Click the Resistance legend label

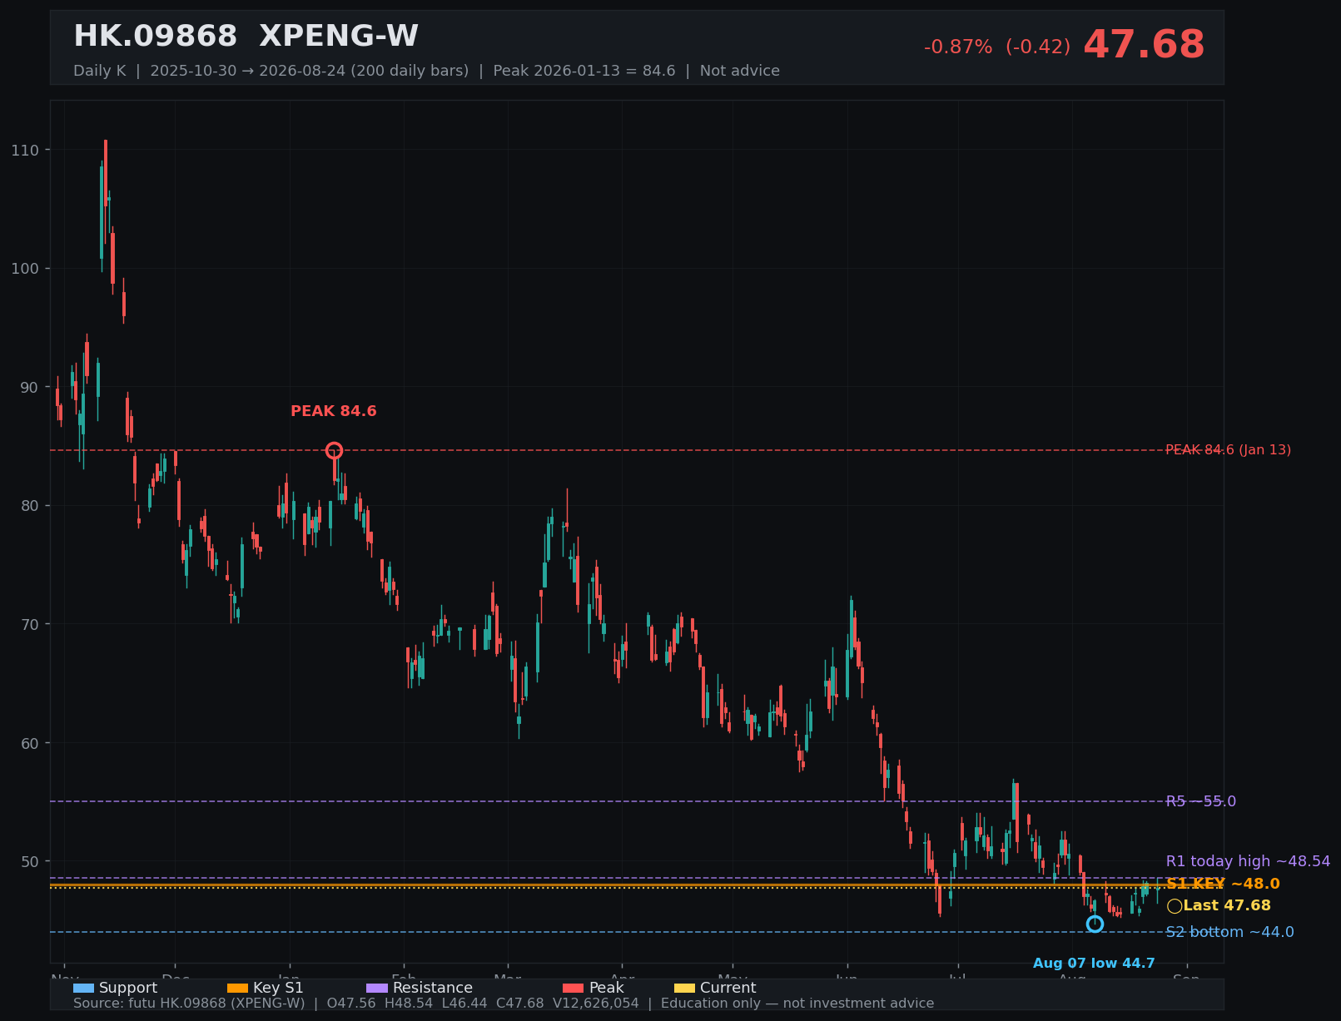click(x=433, y=988)
